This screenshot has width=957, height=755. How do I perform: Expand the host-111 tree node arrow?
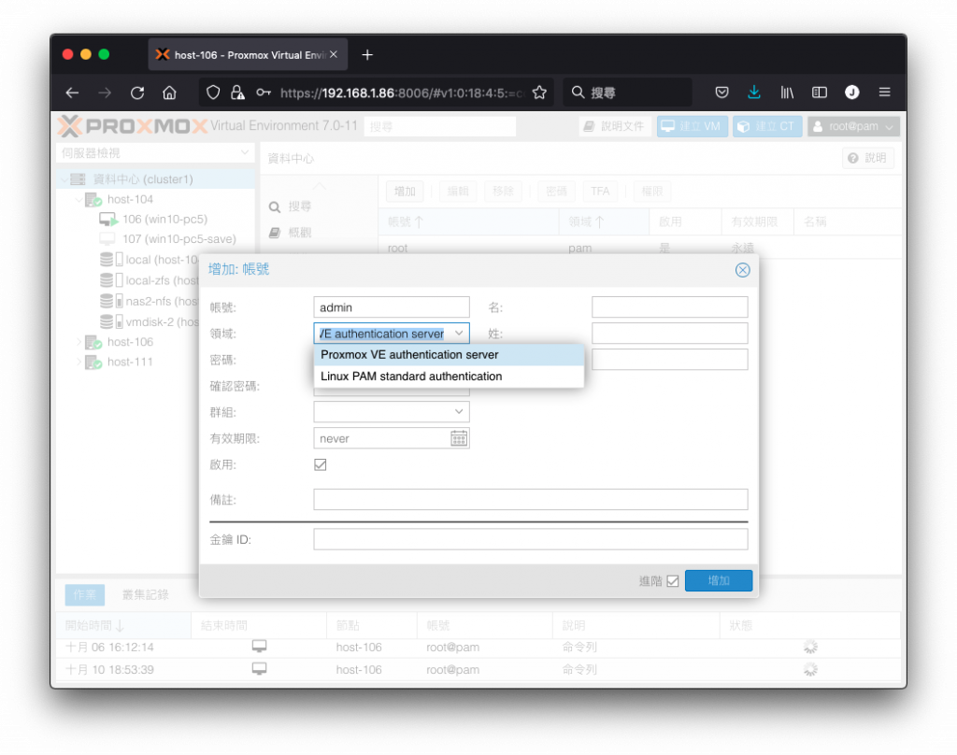pos(79,362)
